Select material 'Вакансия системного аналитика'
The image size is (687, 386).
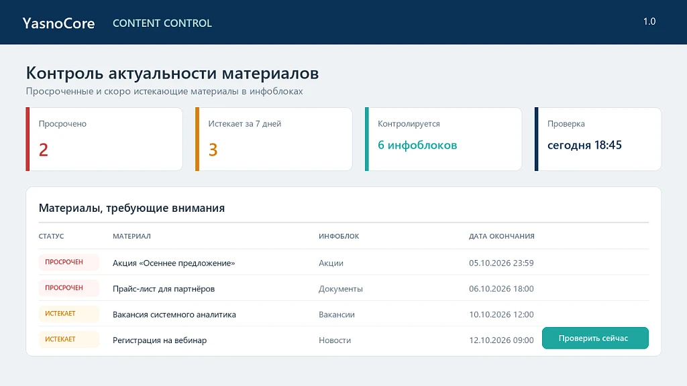[x=174, y=315]
